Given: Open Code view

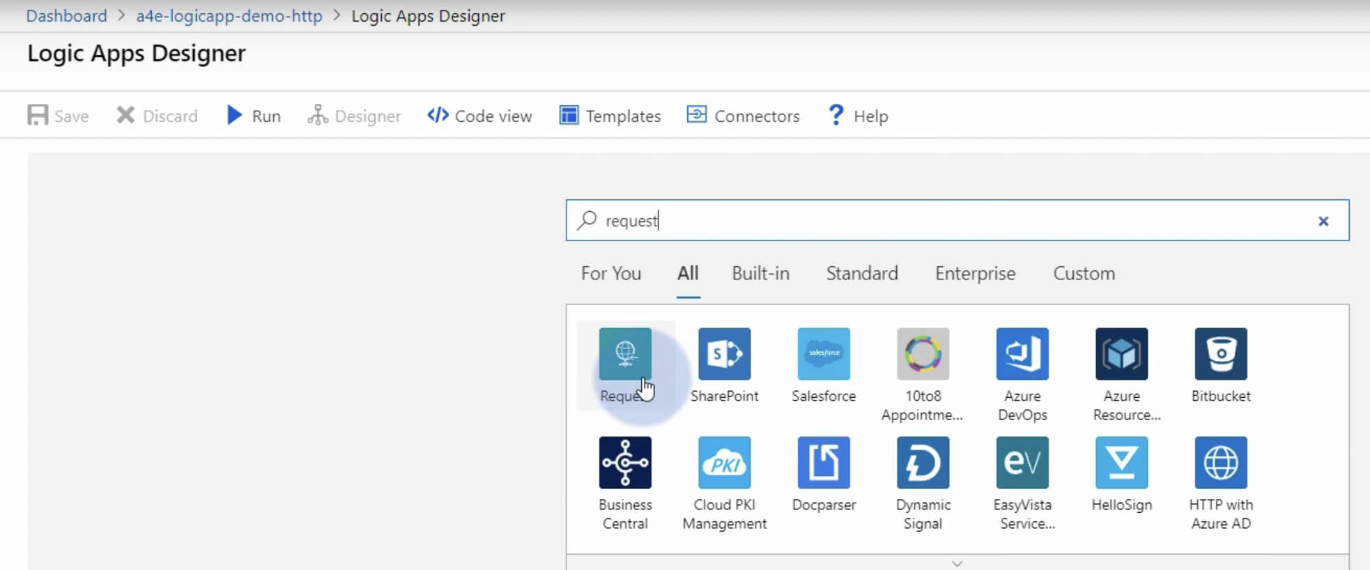Looking at the screenshot, I should [479, 116].
